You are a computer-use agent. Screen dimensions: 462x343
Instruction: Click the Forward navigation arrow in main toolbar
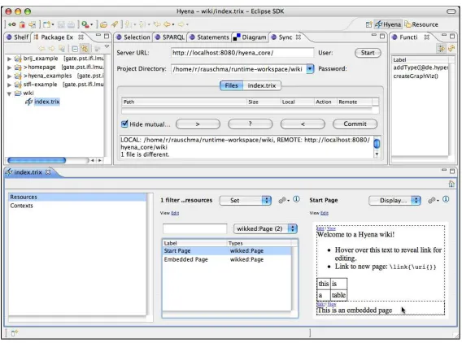[x=181, y=24]
